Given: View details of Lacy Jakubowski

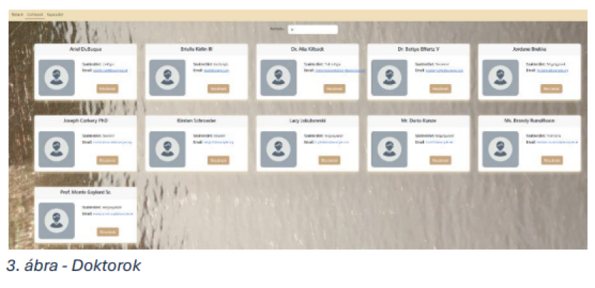Looking at the screenshot, I should (x=330, y=160).
